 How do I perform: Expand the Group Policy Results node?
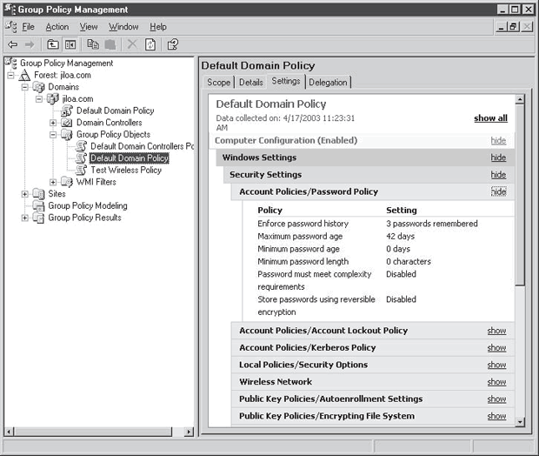[x=24, y=218]
